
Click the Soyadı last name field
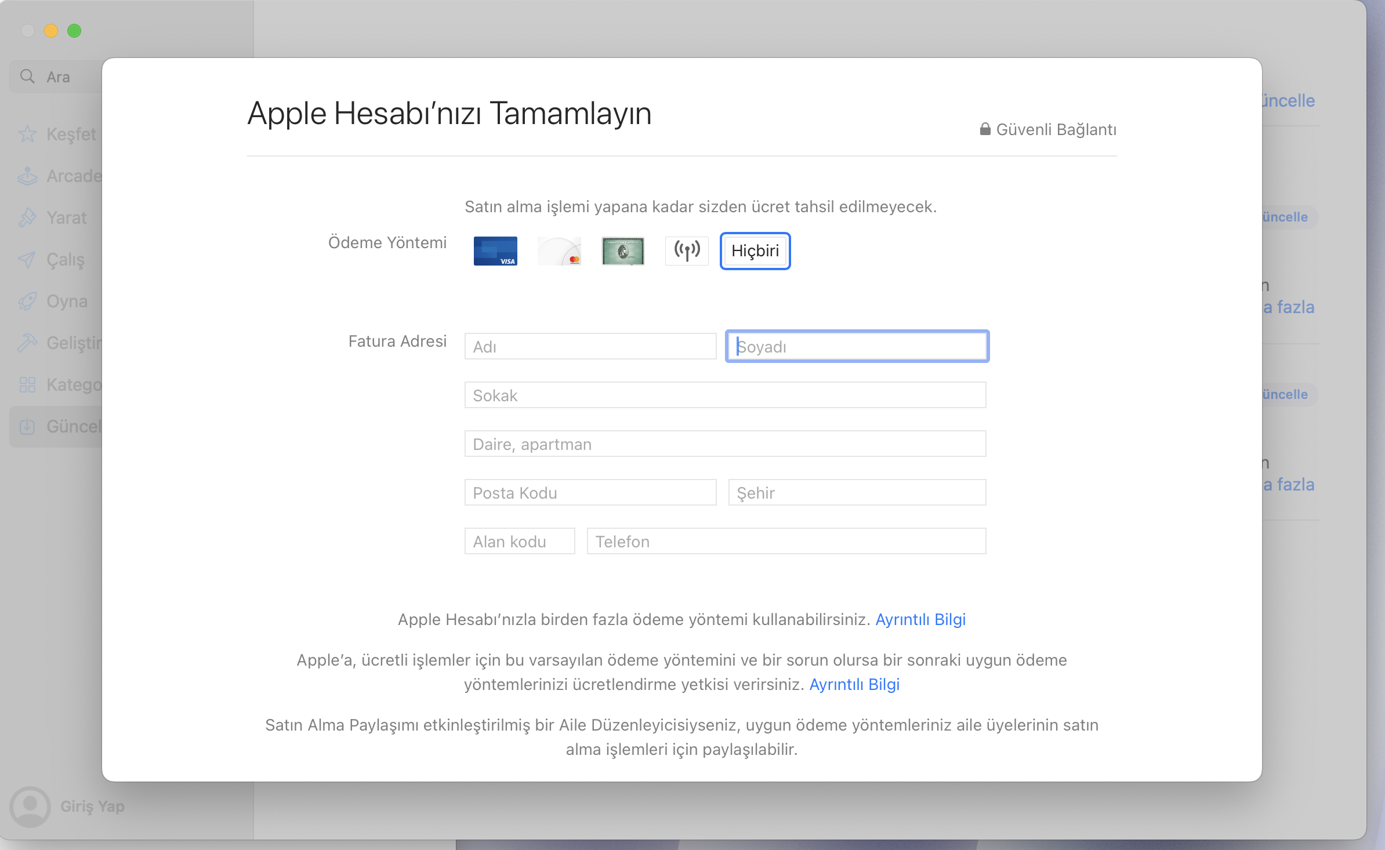coord(857,346)
